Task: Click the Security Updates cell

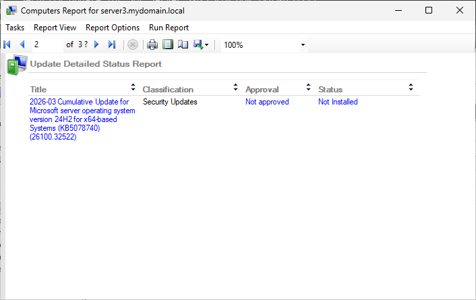Action: pyautogui.click(x=170, y=102)
